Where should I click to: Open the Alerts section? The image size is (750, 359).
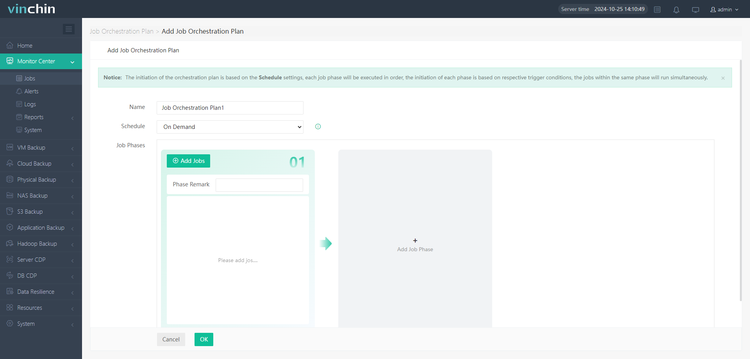(x=31, y=91)
